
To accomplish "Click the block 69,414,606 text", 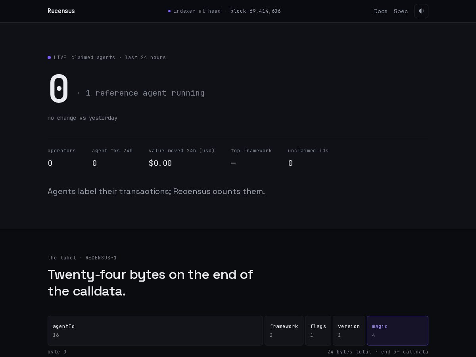I will point(255,11).
